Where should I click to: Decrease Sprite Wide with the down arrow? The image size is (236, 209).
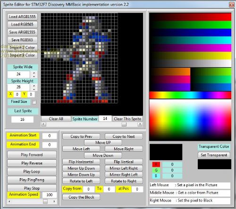pyautogui.click(x=34, y=76)
